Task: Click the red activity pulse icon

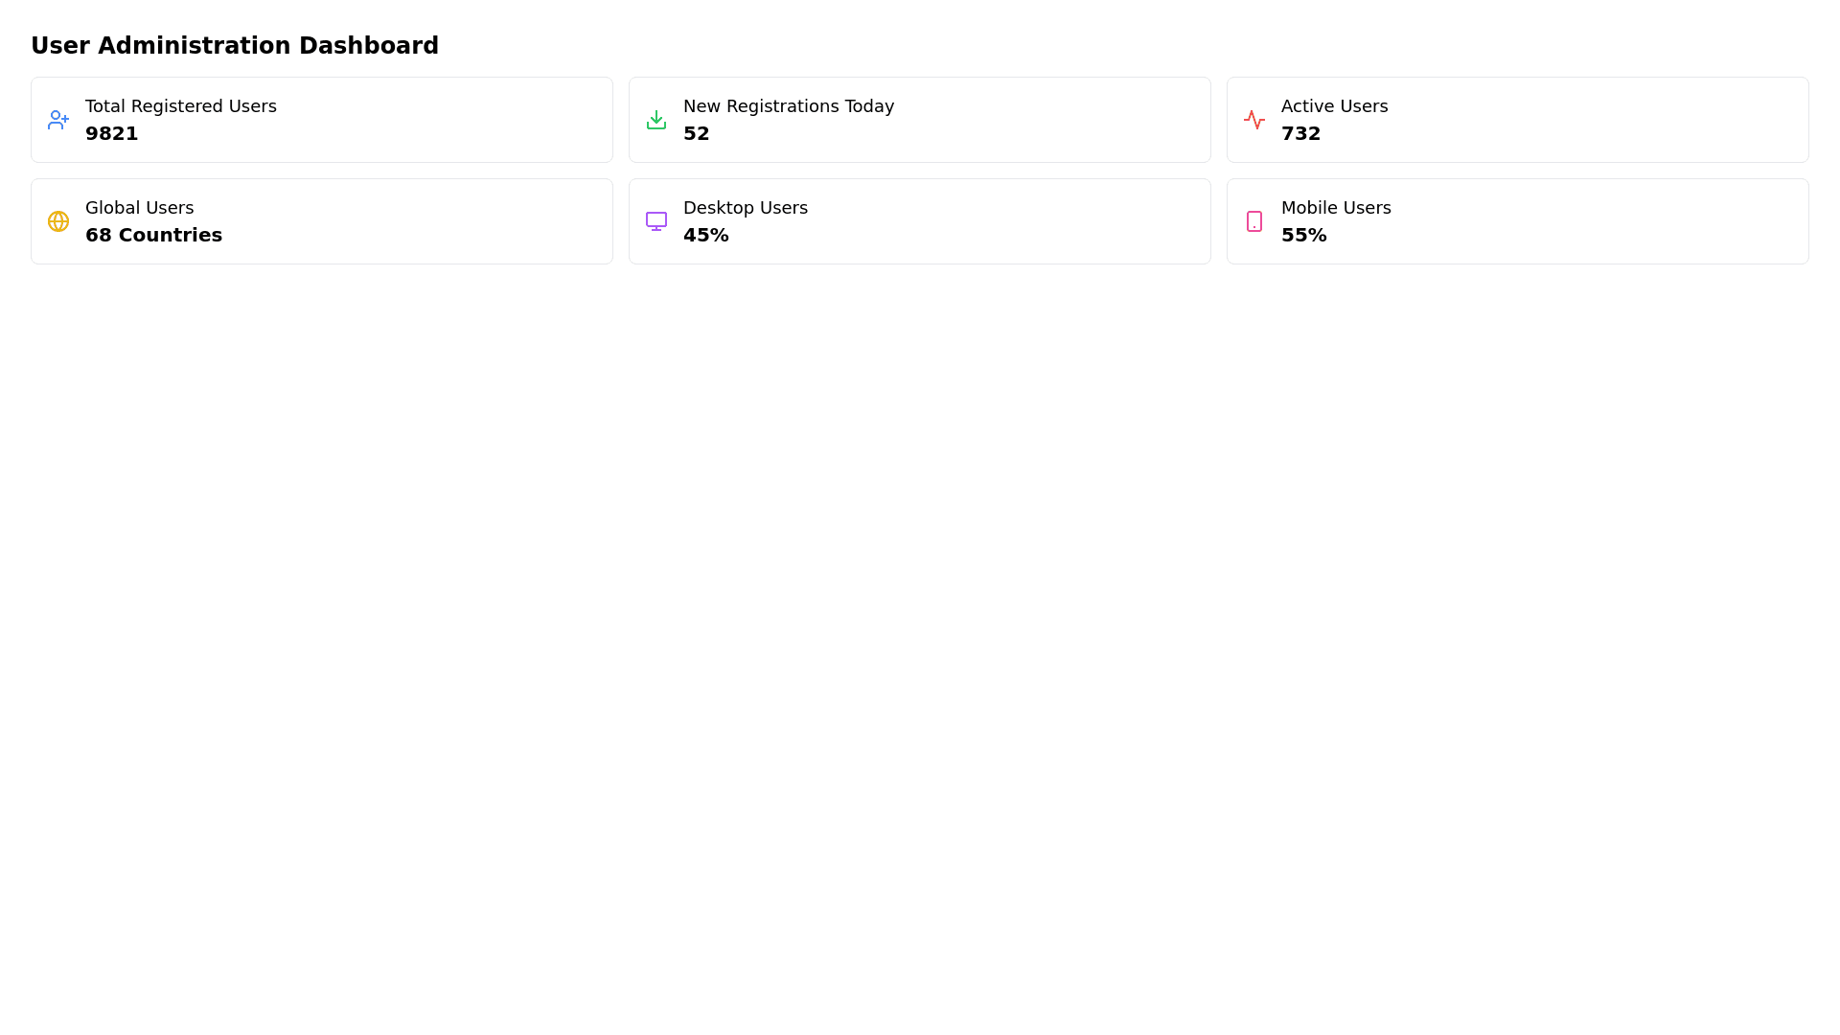Action: [x=1253, y=120]
